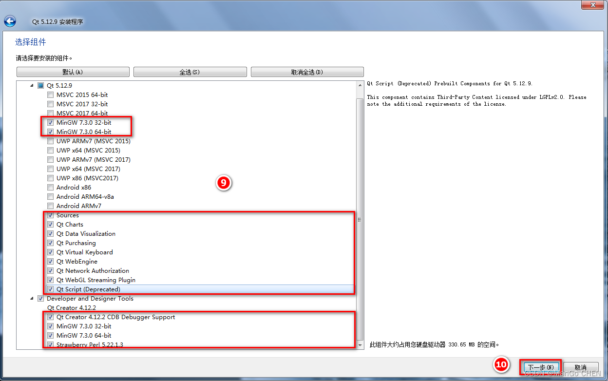Uncheck MinGW 7.3.0 64-bit under Developer Tools

51,335
